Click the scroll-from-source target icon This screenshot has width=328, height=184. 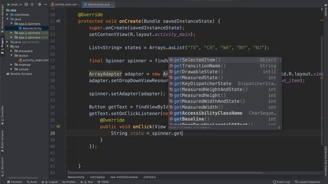click(26, 5)
